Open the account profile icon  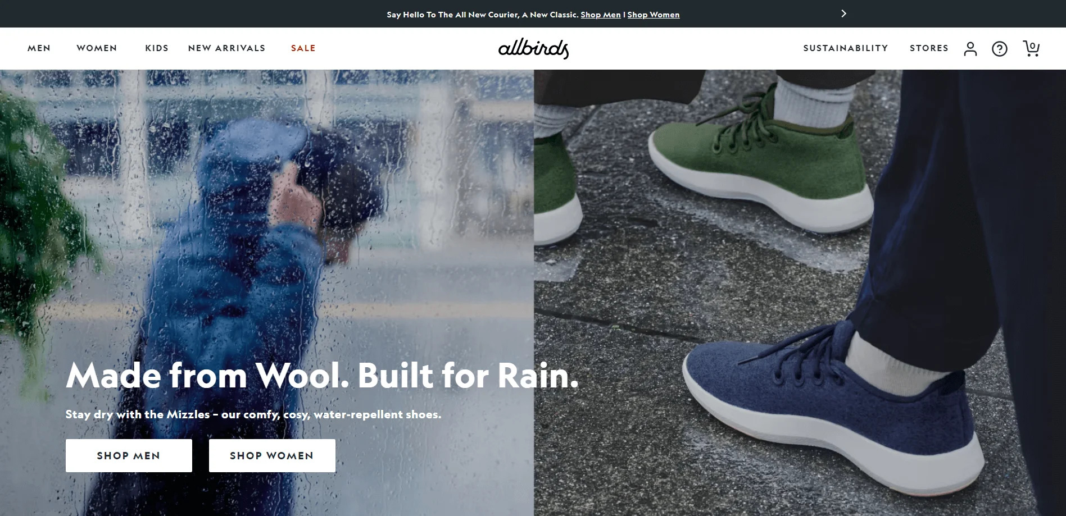970,49
